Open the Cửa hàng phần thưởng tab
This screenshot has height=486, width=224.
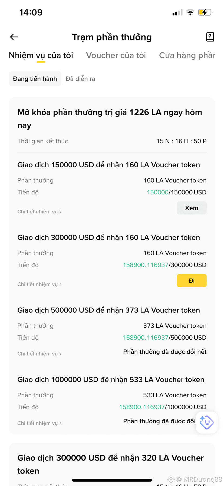(187, 55)
